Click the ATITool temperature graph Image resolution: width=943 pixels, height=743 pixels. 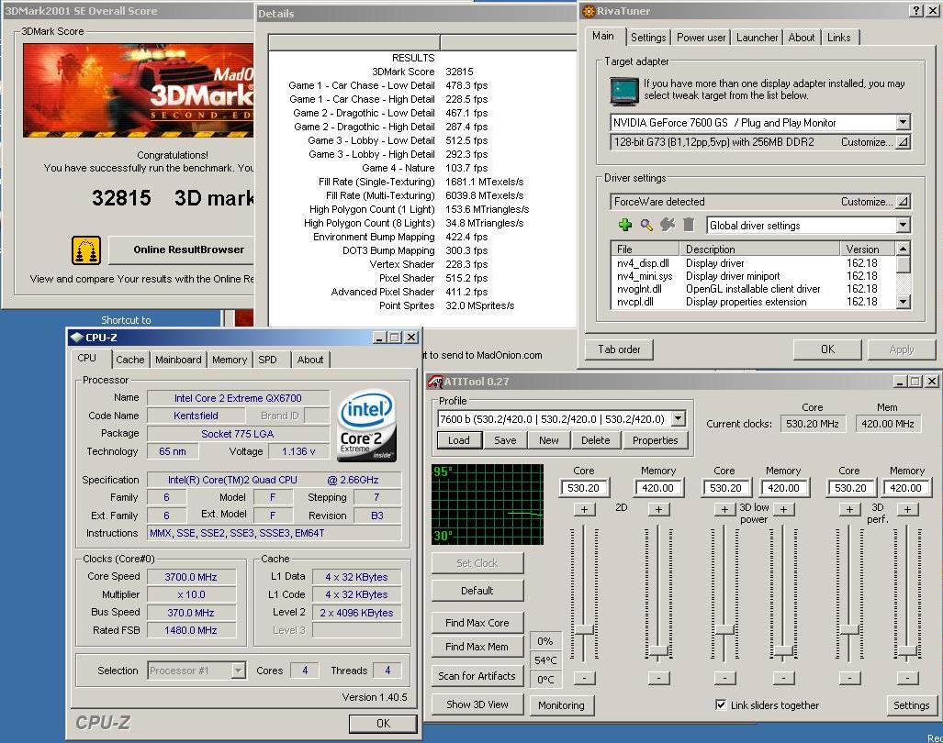(x=488, y=504)
